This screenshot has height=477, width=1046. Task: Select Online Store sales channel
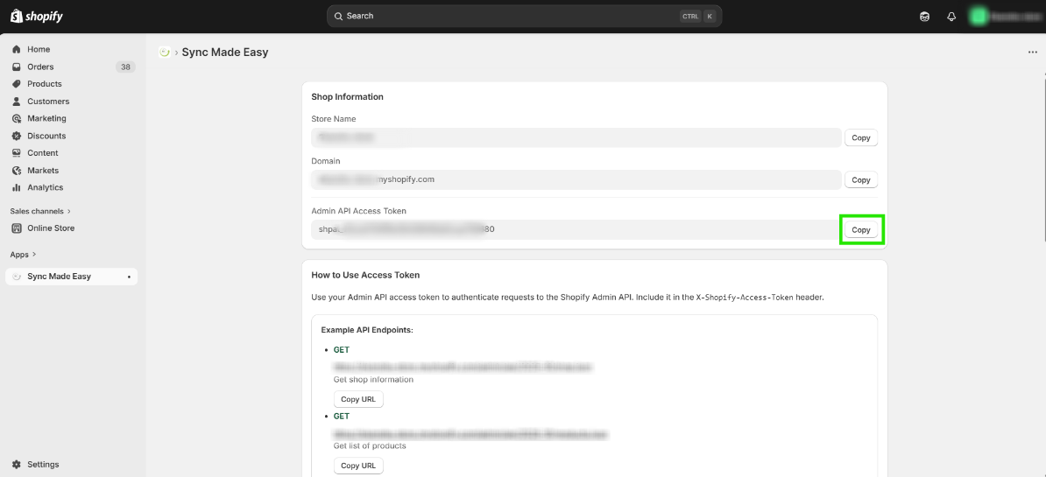point(51,228)
